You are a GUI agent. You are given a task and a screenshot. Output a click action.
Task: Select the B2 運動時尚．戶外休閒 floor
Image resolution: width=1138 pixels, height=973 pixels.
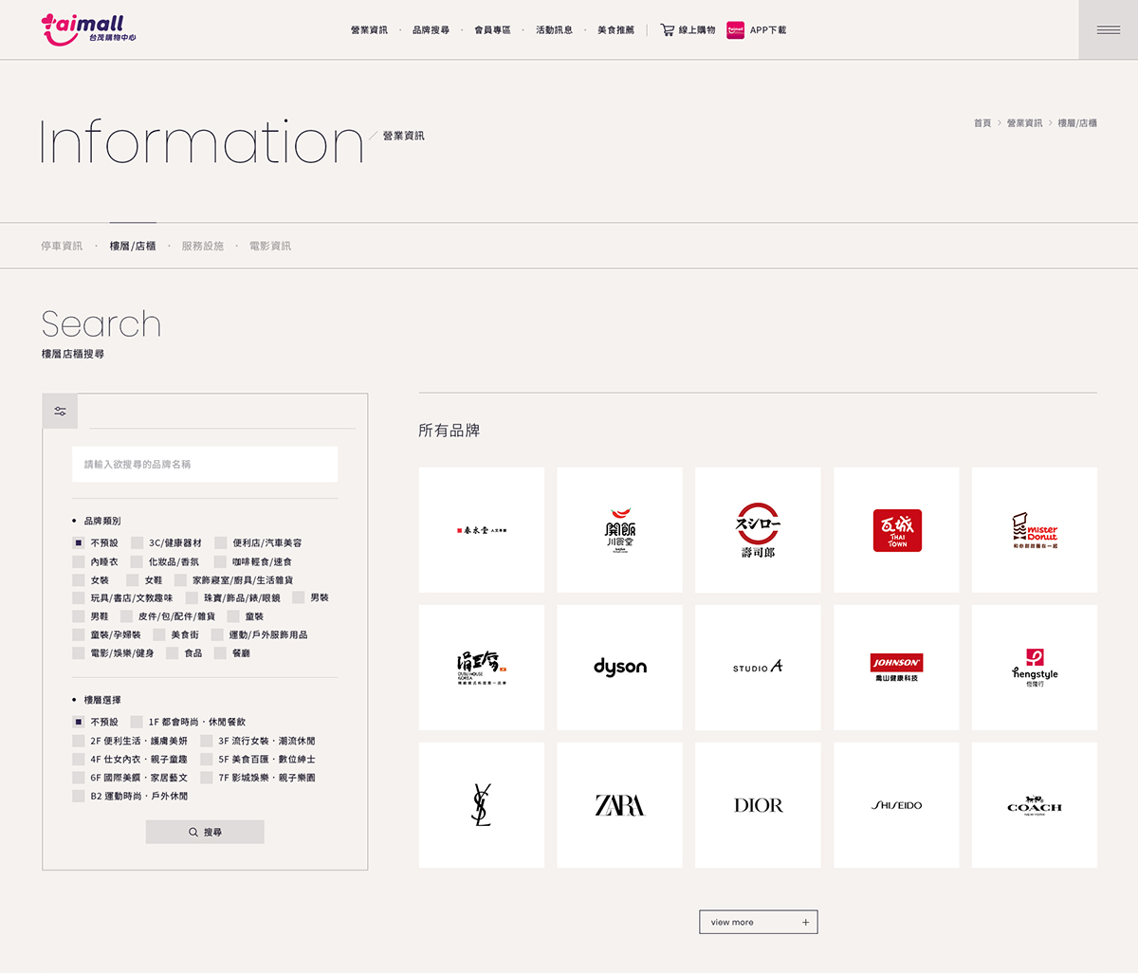click(79, 797)
